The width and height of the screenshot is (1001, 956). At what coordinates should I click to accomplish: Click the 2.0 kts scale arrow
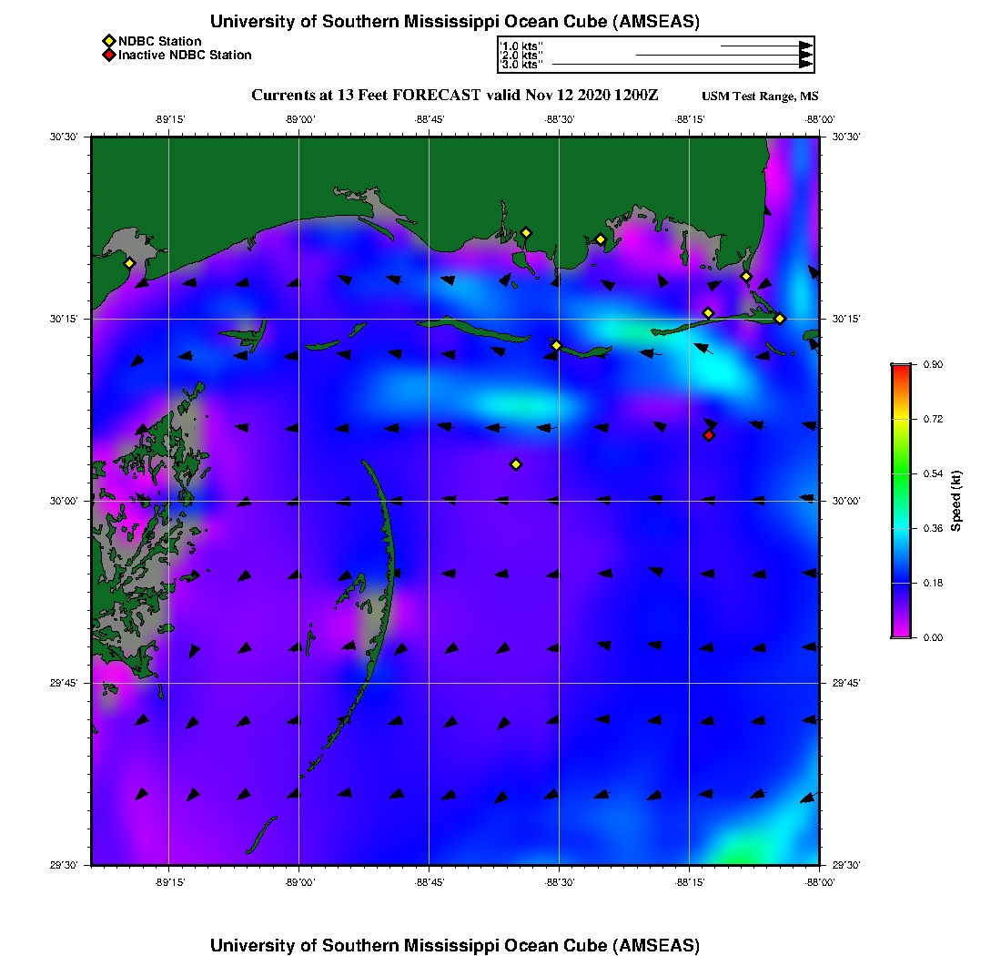(724, 55)
